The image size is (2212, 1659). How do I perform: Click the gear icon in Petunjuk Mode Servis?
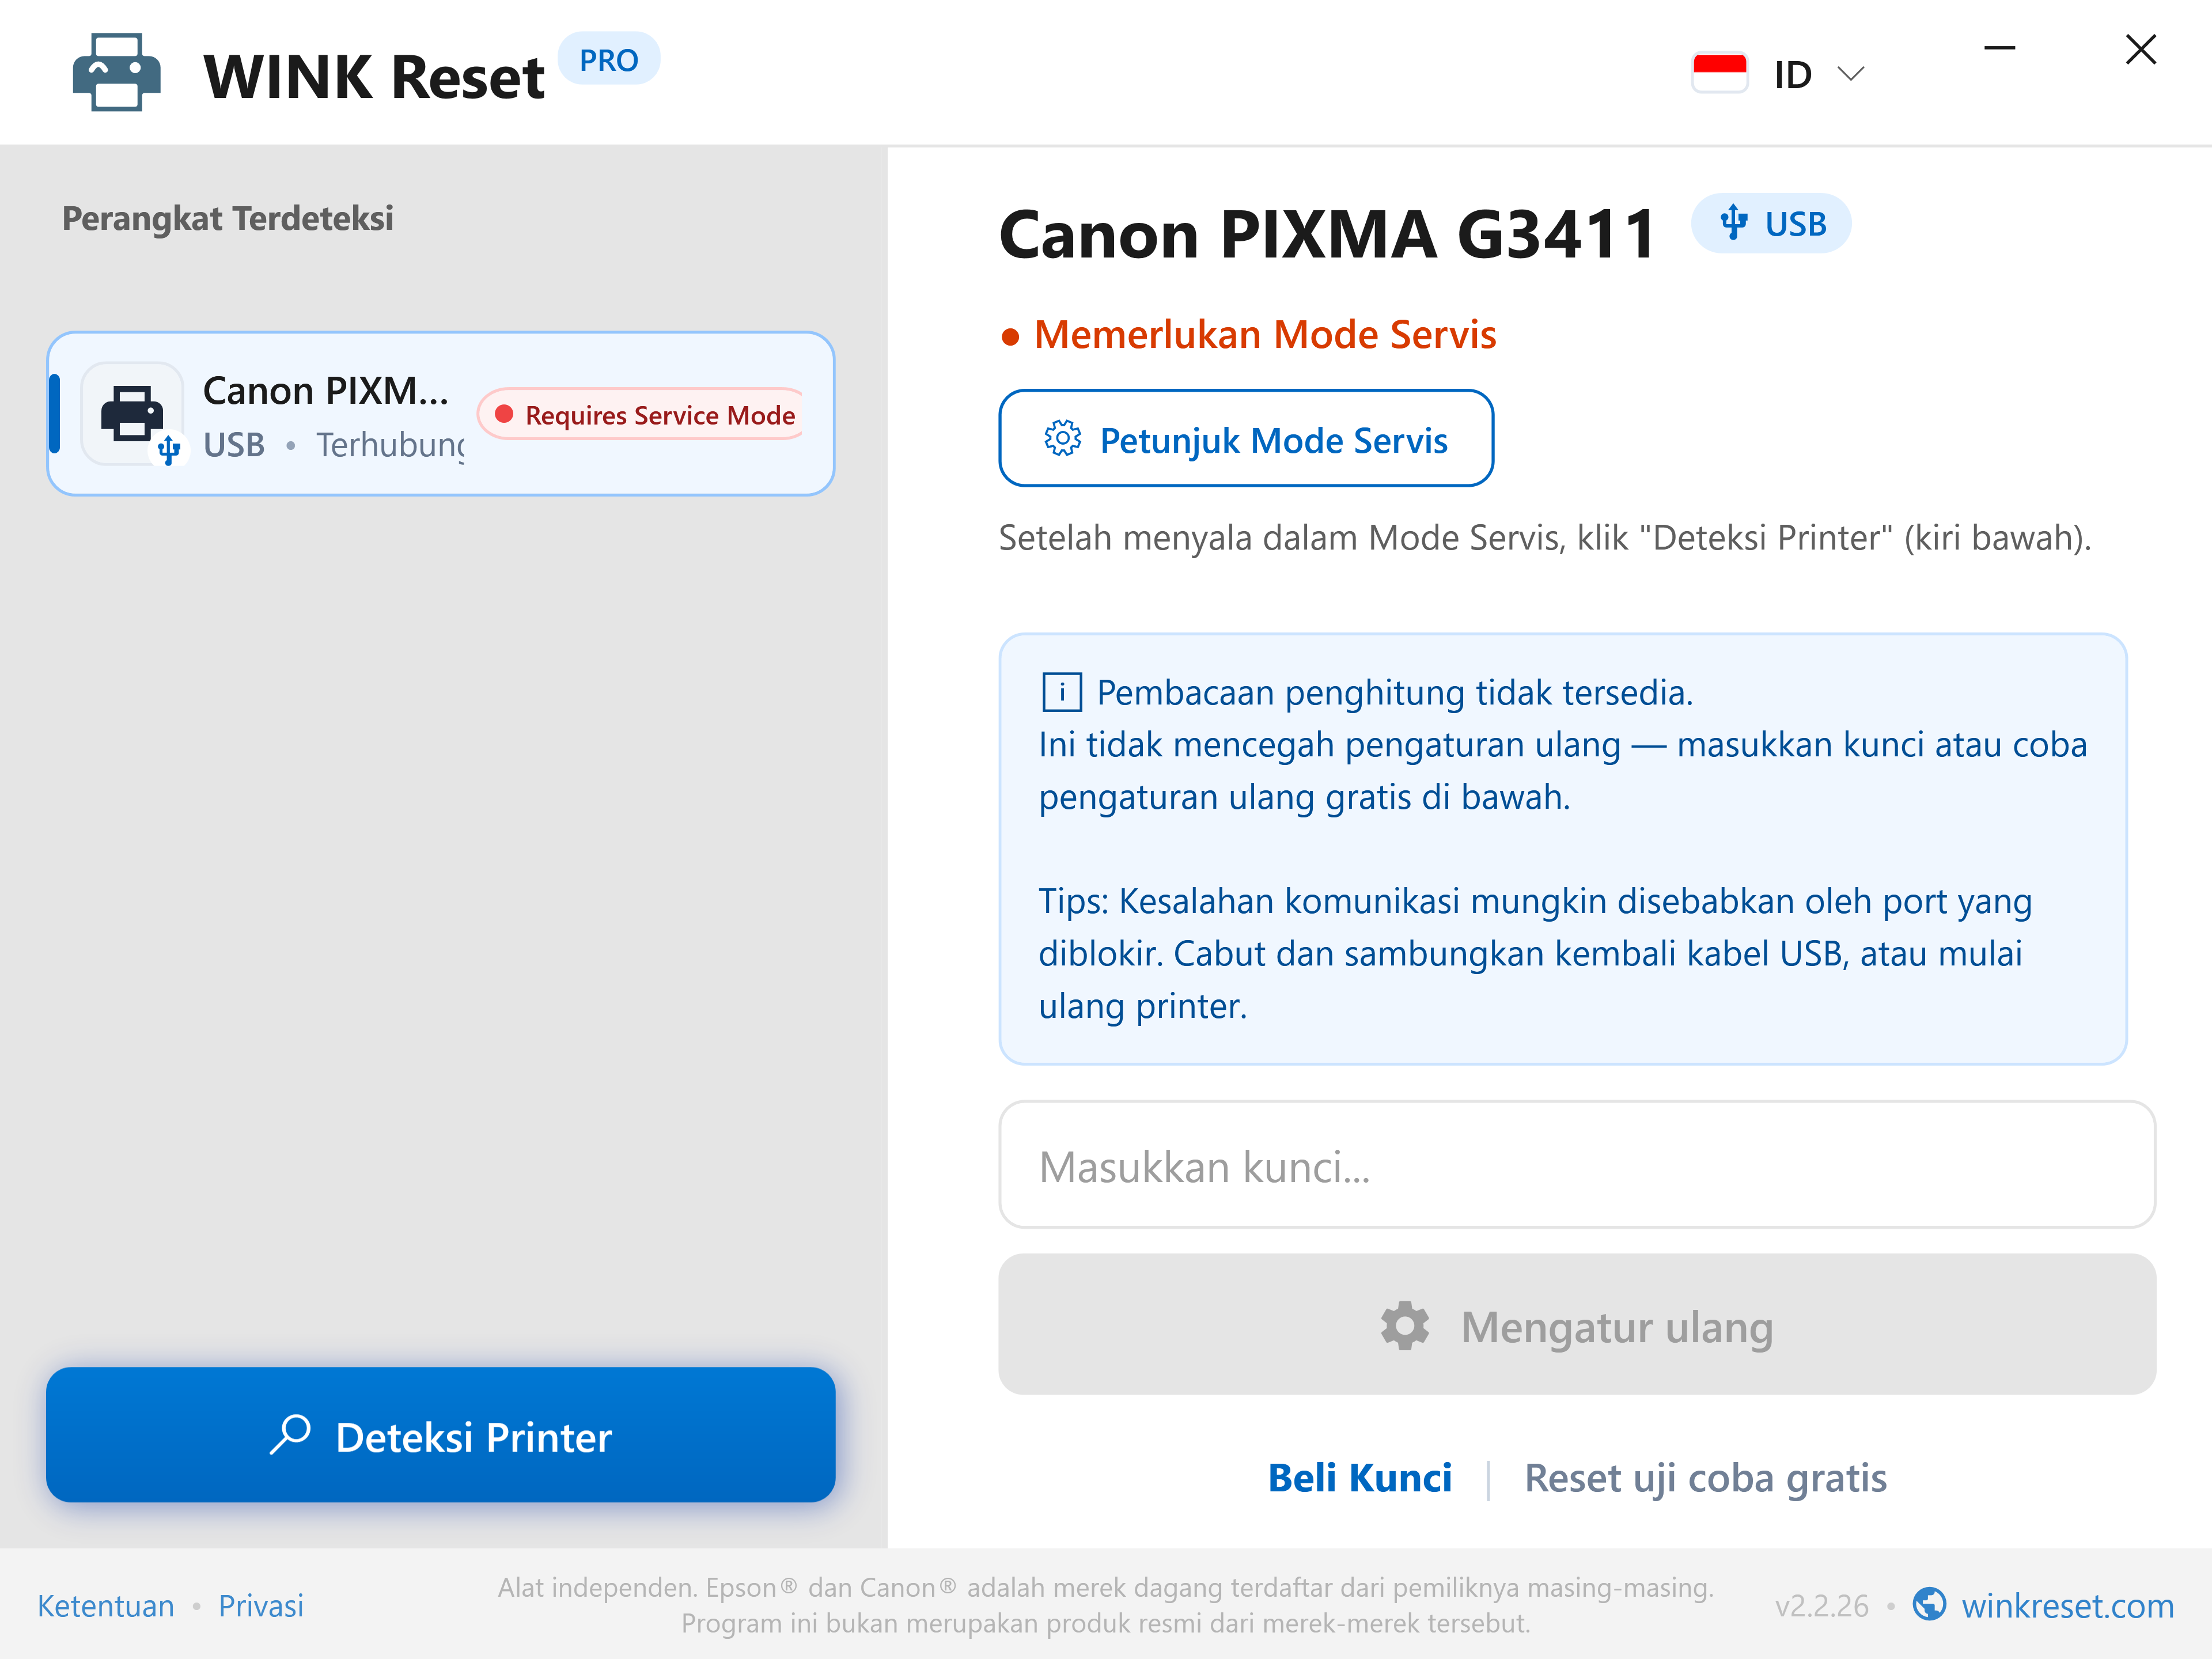pyautogui.click(x=1062, y=439)
